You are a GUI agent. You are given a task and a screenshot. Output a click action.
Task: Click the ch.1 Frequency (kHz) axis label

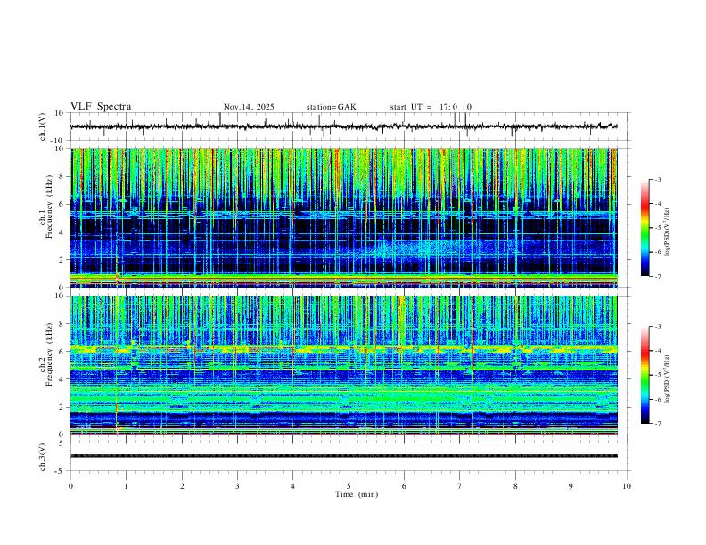46,205
